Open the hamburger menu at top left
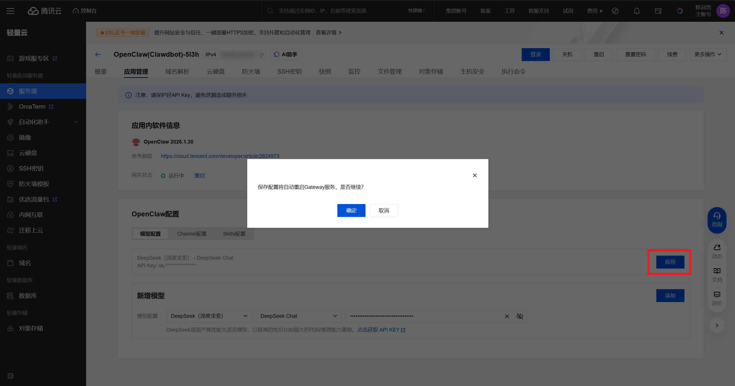This screenshot has width=735, height=386. point(11,11)
